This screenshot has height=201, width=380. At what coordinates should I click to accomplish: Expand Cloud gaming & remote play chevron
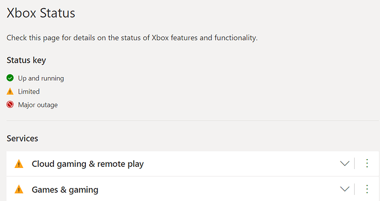click(x=345, y=164)
